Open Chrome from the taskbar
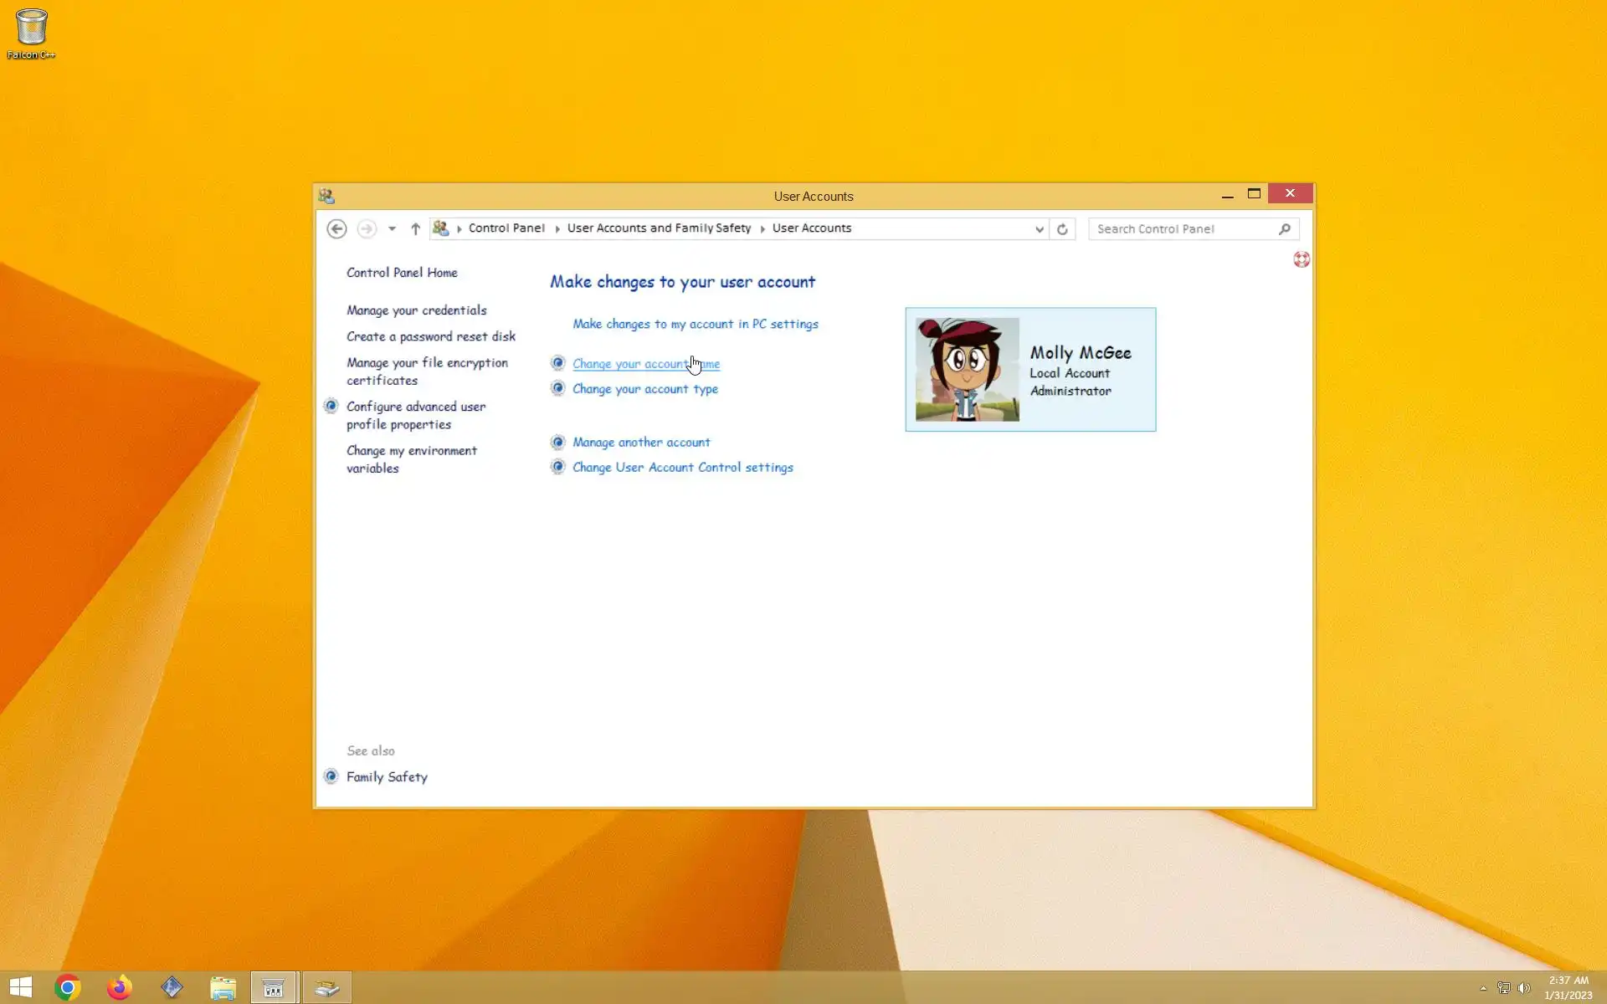Image resolution: width=1607 pixels, height=1004 pixels. pyautogui.click(x=68, y=987)
